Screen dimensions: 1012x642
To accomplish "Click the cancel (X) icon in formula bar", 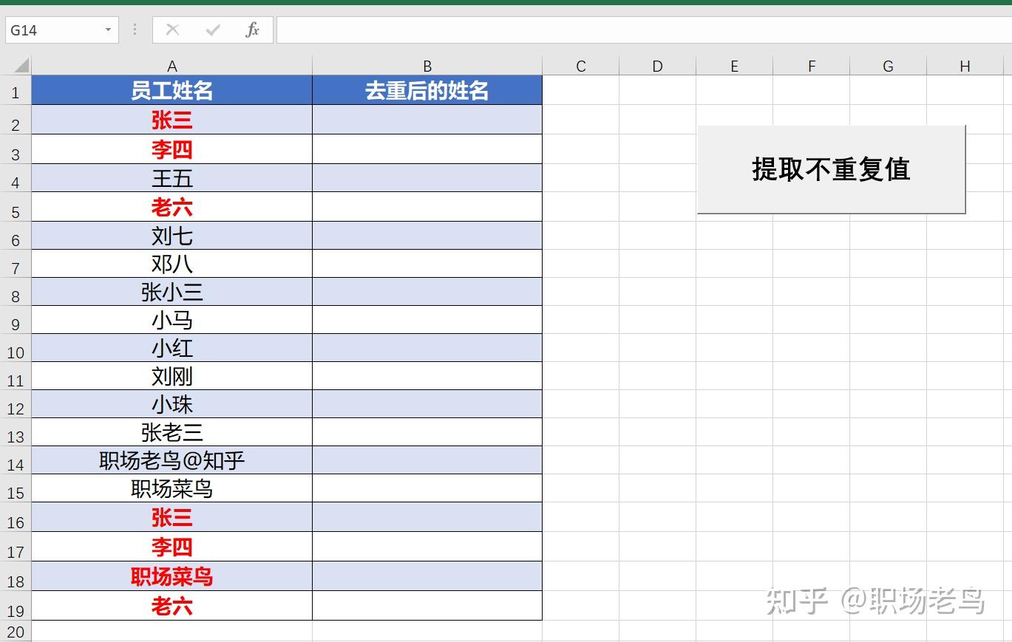I will point(172,30).
